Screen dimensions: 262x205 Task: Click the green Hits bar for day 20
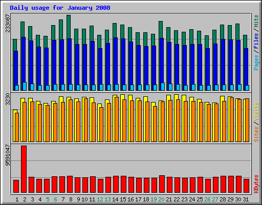click(161, 29)
